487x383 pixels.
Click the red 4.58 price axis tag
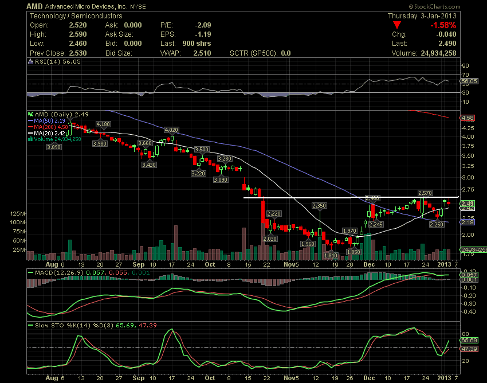467,118
